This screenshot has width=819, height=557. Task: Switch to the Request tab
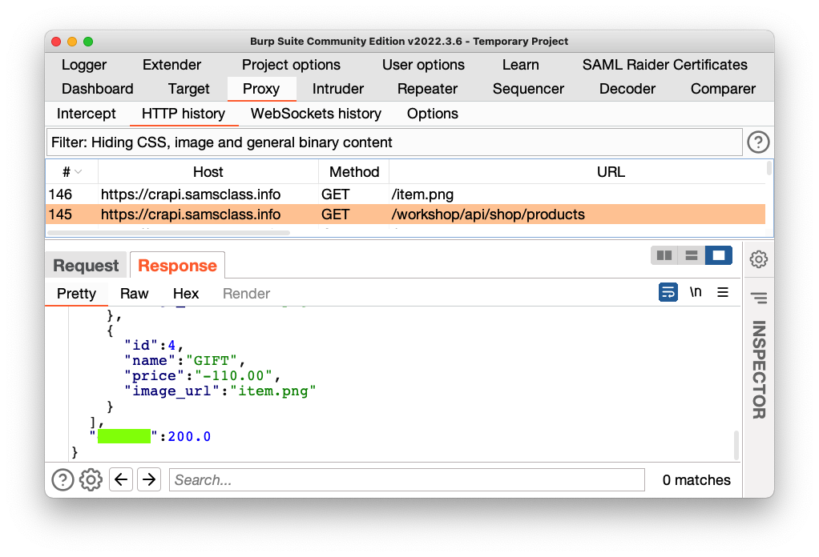(x=86, y=266)
